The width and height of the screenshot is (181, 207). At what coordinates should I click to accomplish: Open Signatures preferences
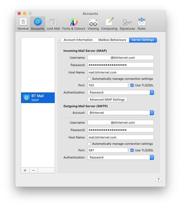coord(127,24)
